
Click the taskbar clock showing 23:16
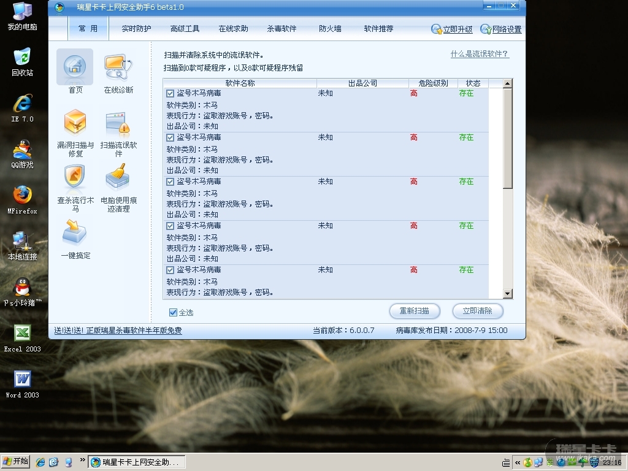[x=613, y=462]
